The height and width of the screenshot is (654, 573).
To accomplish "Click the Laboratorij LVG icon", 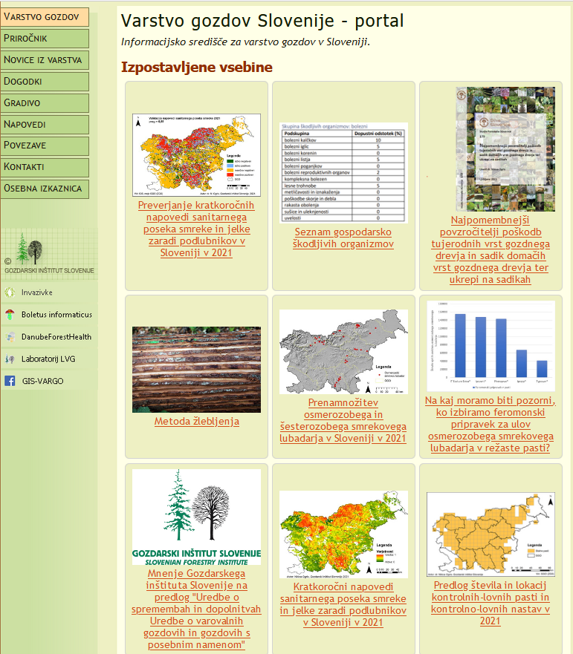I will (x=10, y=359).
